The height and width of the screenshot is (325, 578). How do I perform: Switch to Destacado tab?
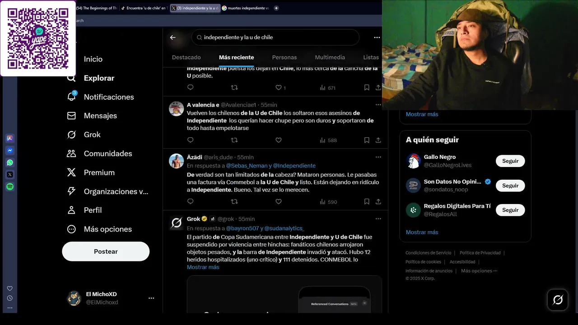pos(186,57)
